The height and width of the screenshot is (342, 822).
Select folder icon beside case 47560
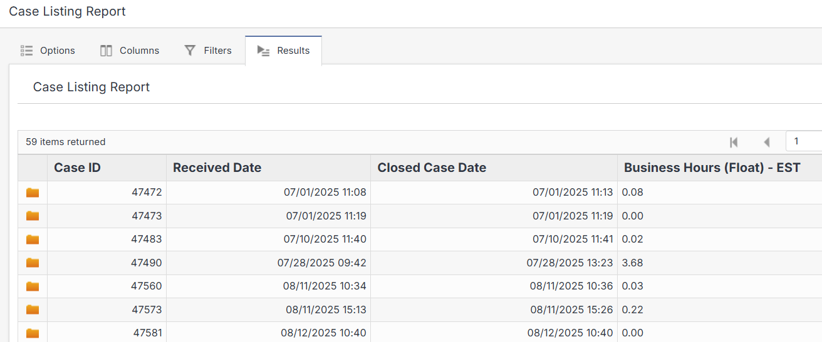point(33,286)
